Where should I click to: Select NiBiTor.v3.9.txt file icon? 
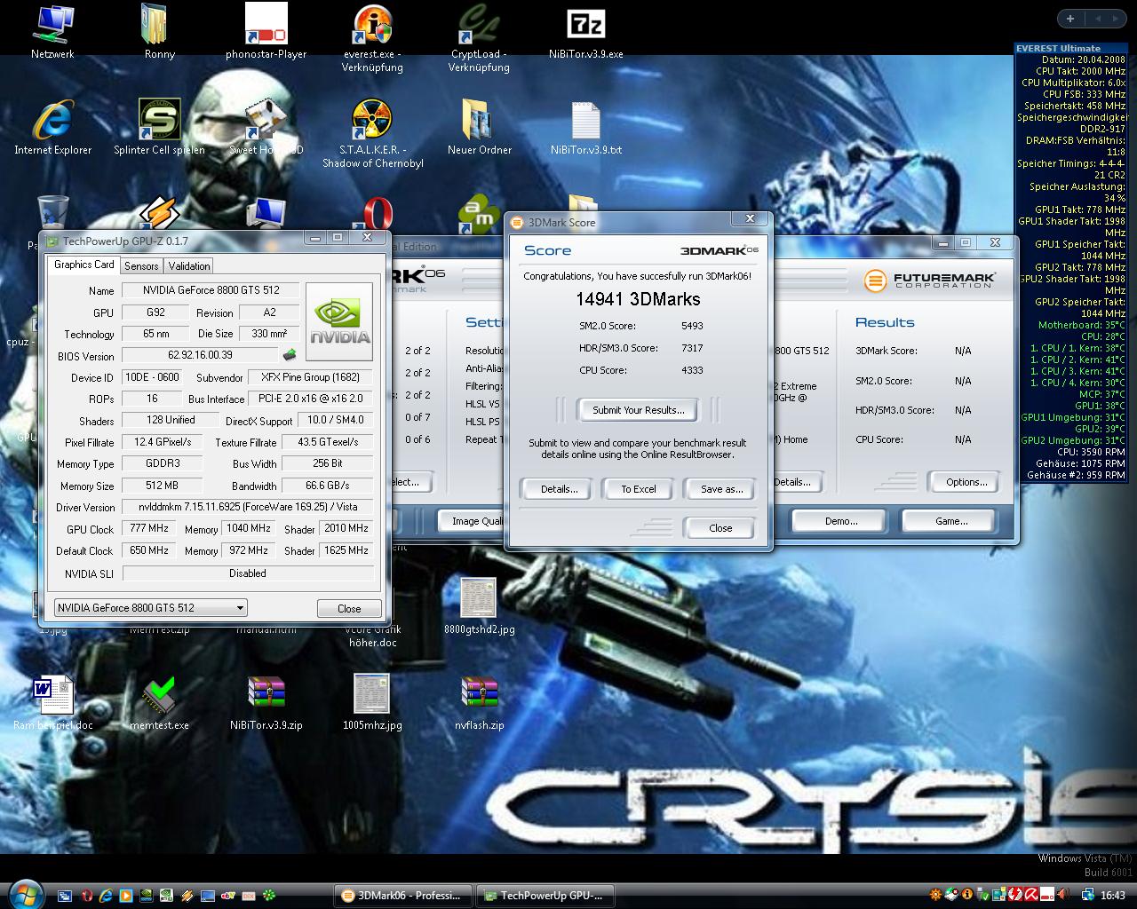(x=585, y=127)
